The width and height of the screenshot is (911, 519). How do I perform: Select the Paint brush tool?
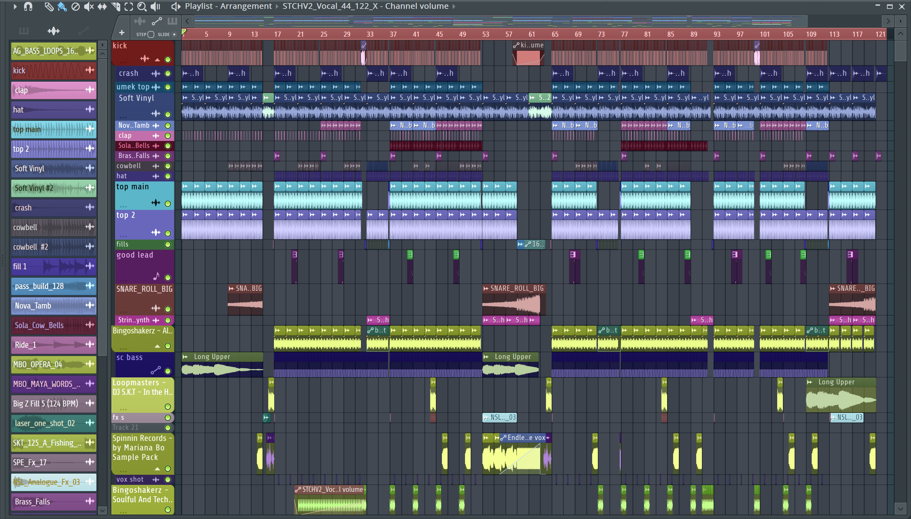pyautogui.click(x=62, y=6)
